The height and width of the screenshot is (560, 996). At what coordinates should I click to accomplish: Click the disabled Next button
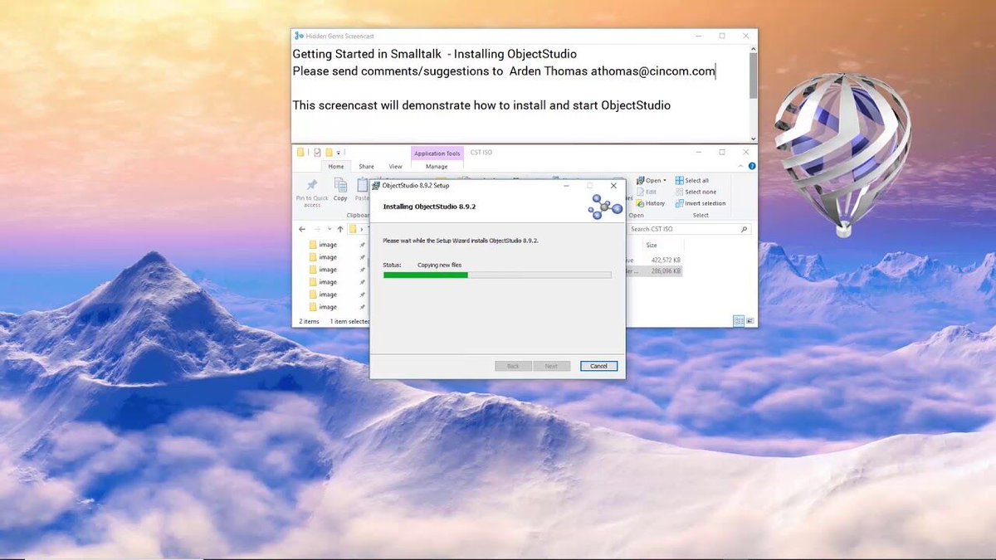[551, 366]
